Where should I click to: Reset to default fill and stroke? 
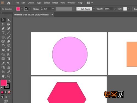pos(2,88)
